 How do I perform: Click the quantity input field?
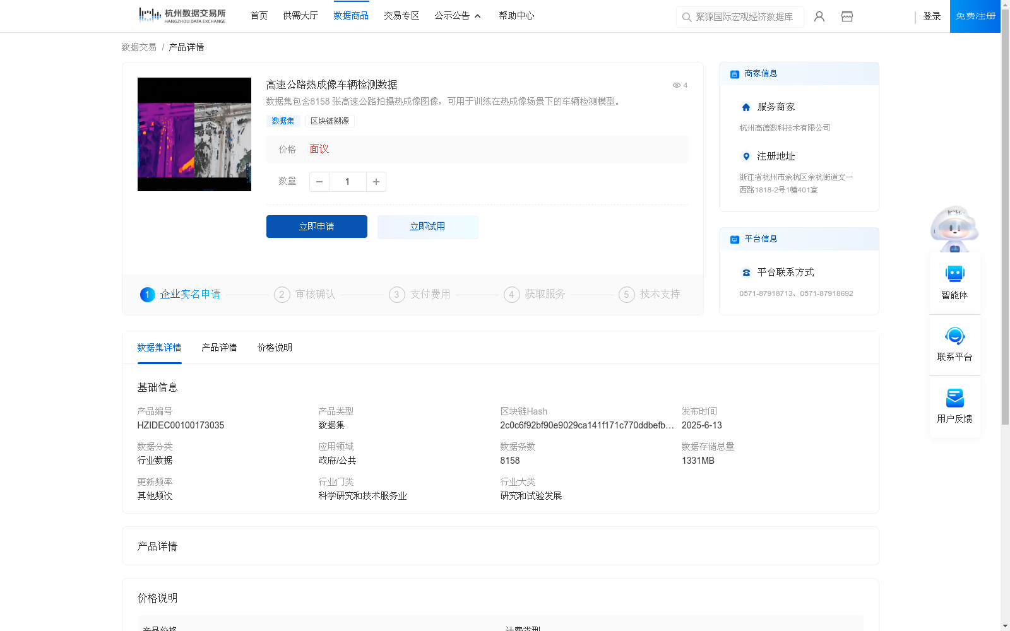click(x=347, y=182)
